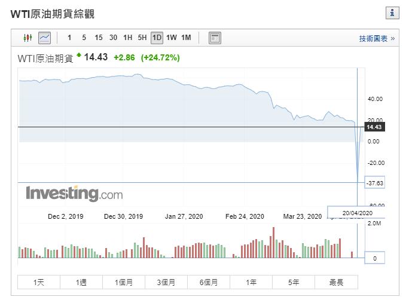Choose the 5H interval
Viewport: 409px width, 303px height.
(x=142, y=38)
